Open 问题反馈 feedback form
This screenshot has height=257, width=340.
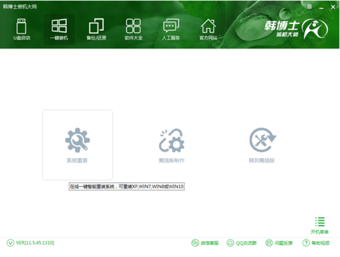(279, 243)
